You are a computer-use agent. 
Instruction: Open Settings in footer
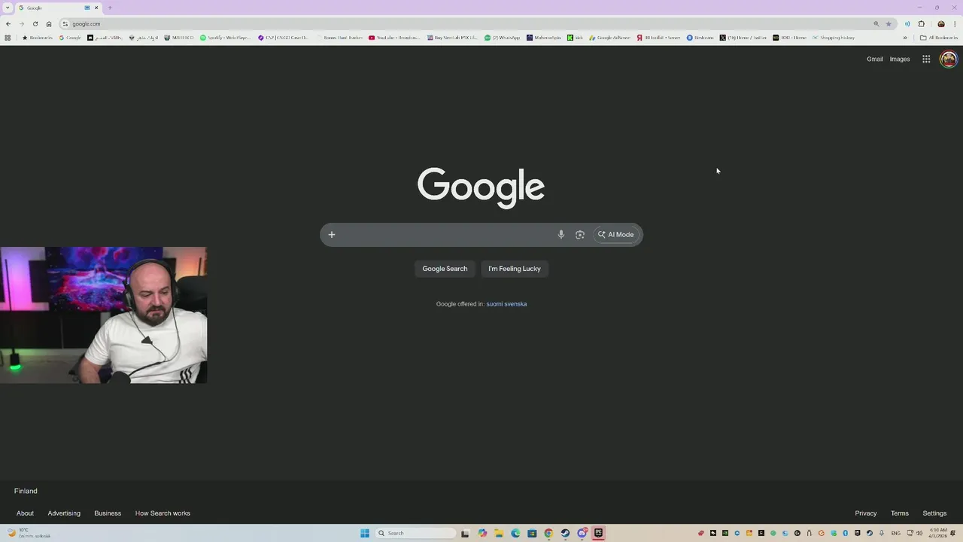coord(934,513)
